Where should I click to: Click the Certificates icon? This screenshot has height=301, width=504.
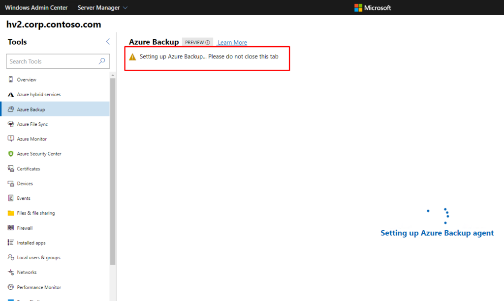click(x=11, y=168)
